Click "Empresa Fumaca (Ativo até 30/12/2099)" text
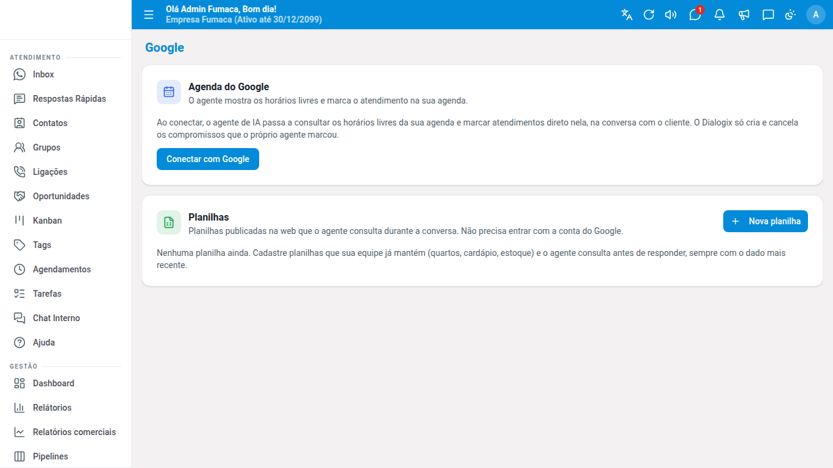833x468 pixels. [x=244, y=19]
